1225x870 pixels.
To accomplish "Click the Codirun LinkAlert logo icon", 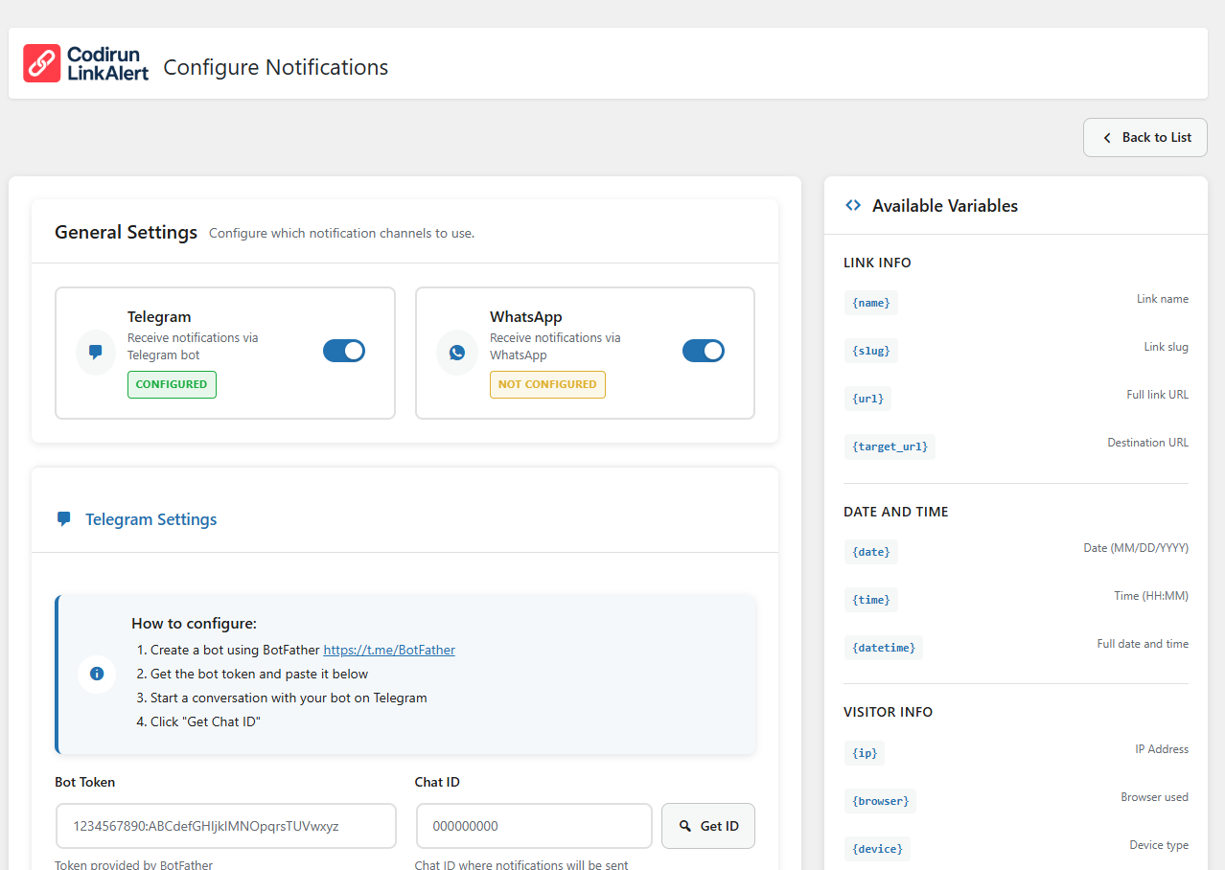I will [42, 63].
